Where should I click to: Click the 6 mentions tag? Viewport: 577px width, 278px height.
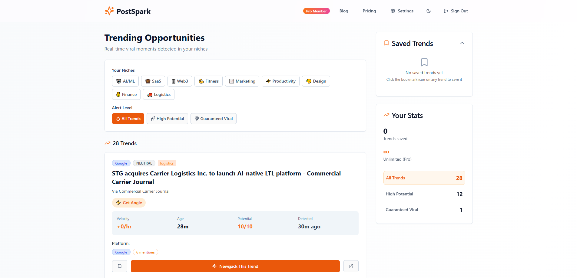(x=145, y=252)
